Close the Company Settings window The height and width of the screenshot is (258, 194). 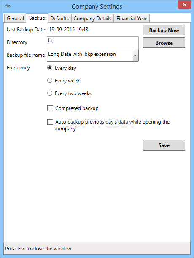184,5
